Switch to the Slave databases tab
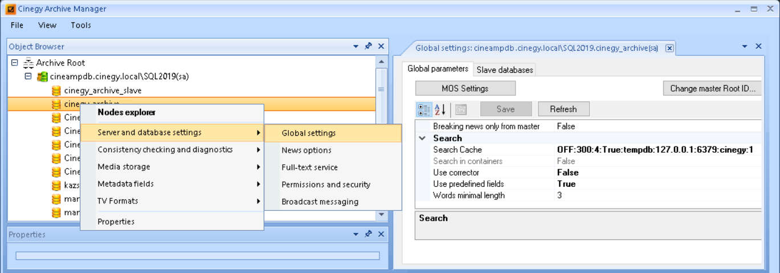This screenshot has width=780, height=273. coord(505,70)
